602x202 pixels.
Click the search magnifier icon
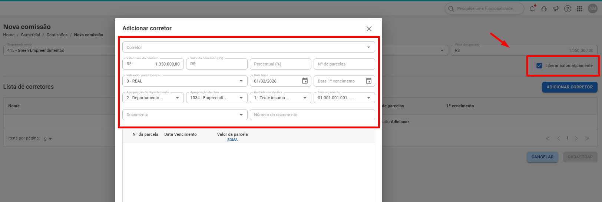[x=451, y=9]
